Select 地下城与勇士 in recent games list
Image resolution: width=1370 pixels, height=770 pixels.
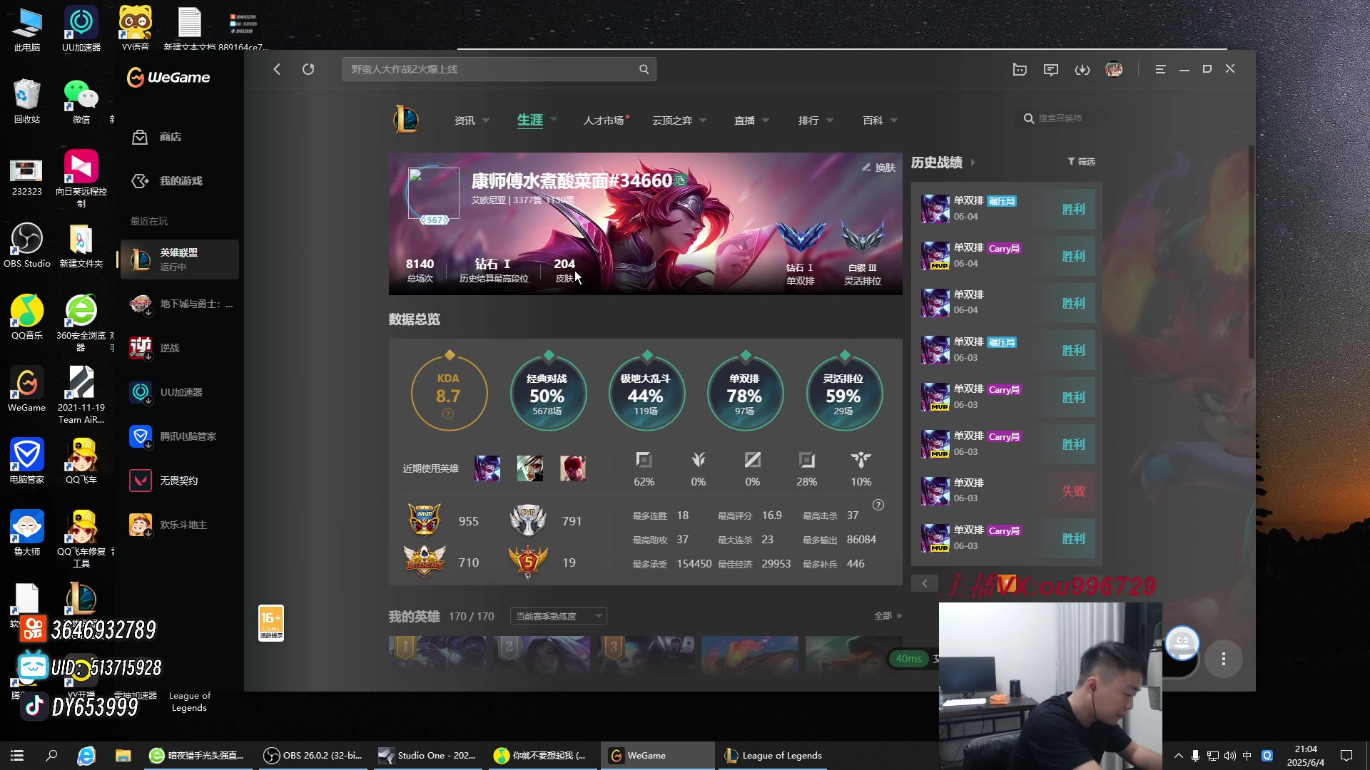tap(180, 304)
